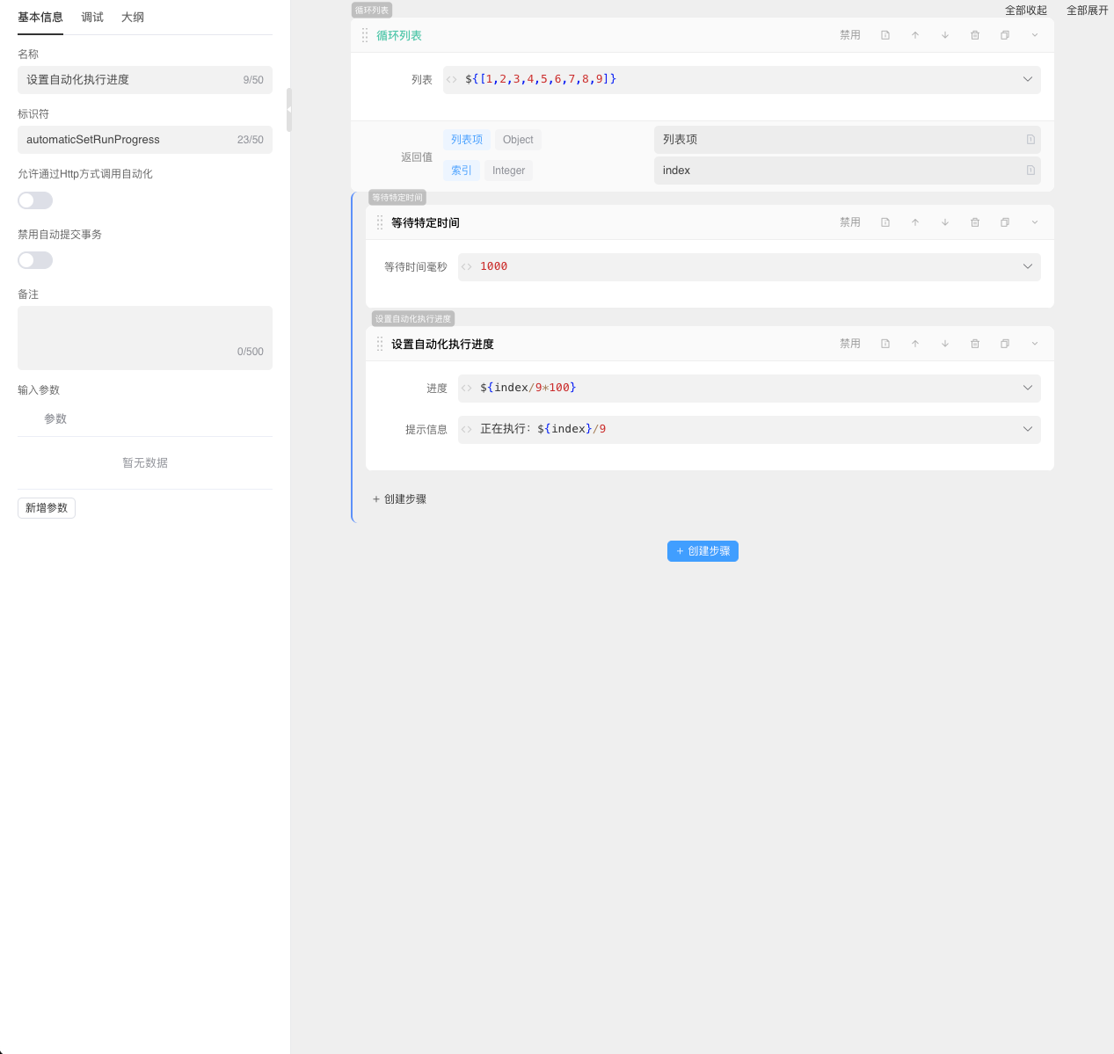Viewport: 1114px width, 1054px height.
Task: Move the 设置自动化执行进度 step up
Action: (x=914, y=344)
